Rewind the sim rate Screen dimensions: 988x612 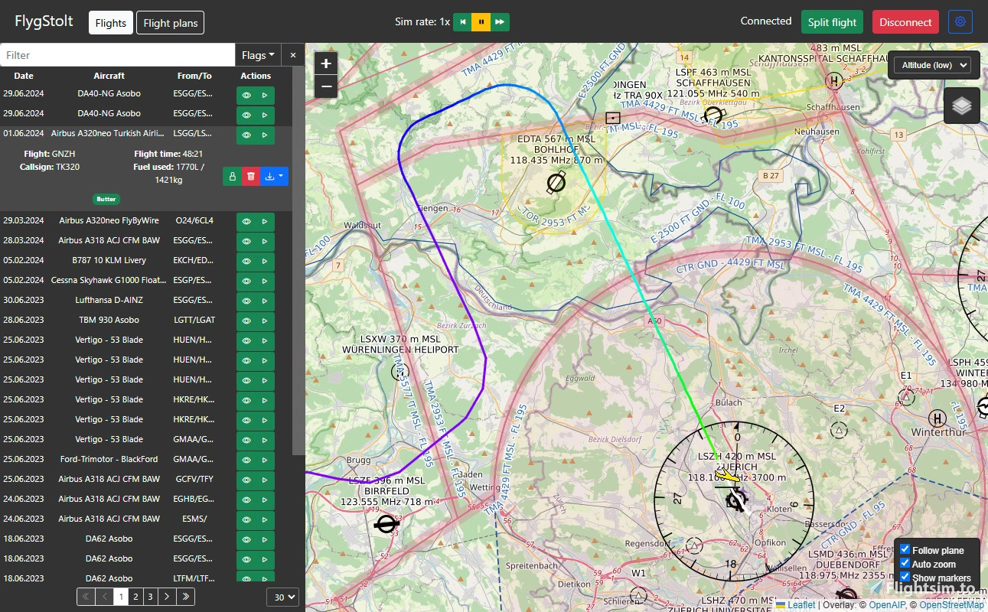(462, 22)
